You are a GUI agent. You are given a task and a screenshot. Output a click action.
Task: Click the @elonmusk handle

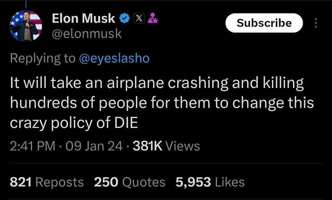pos(86,34)
